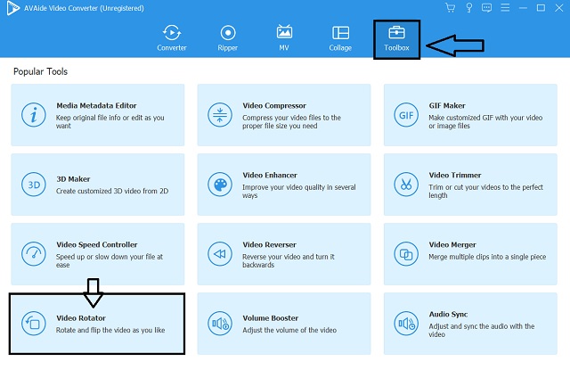Click the Collage layout icon
Image resolution: width=570 pixels, height=370 pixels.
[340, 33]
